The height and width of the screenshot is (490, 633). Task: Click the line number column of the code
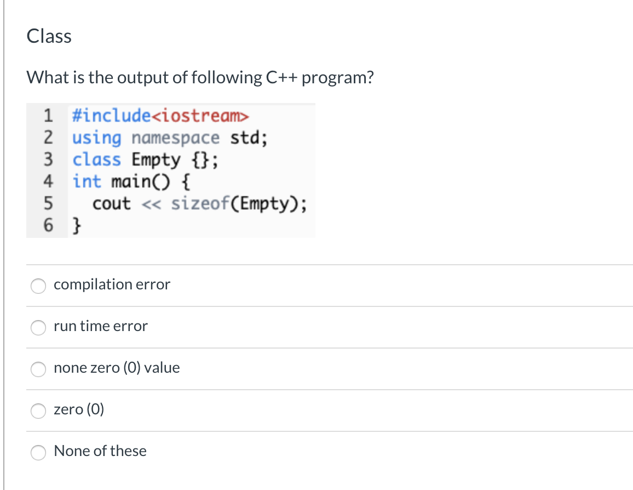(48, 170)
